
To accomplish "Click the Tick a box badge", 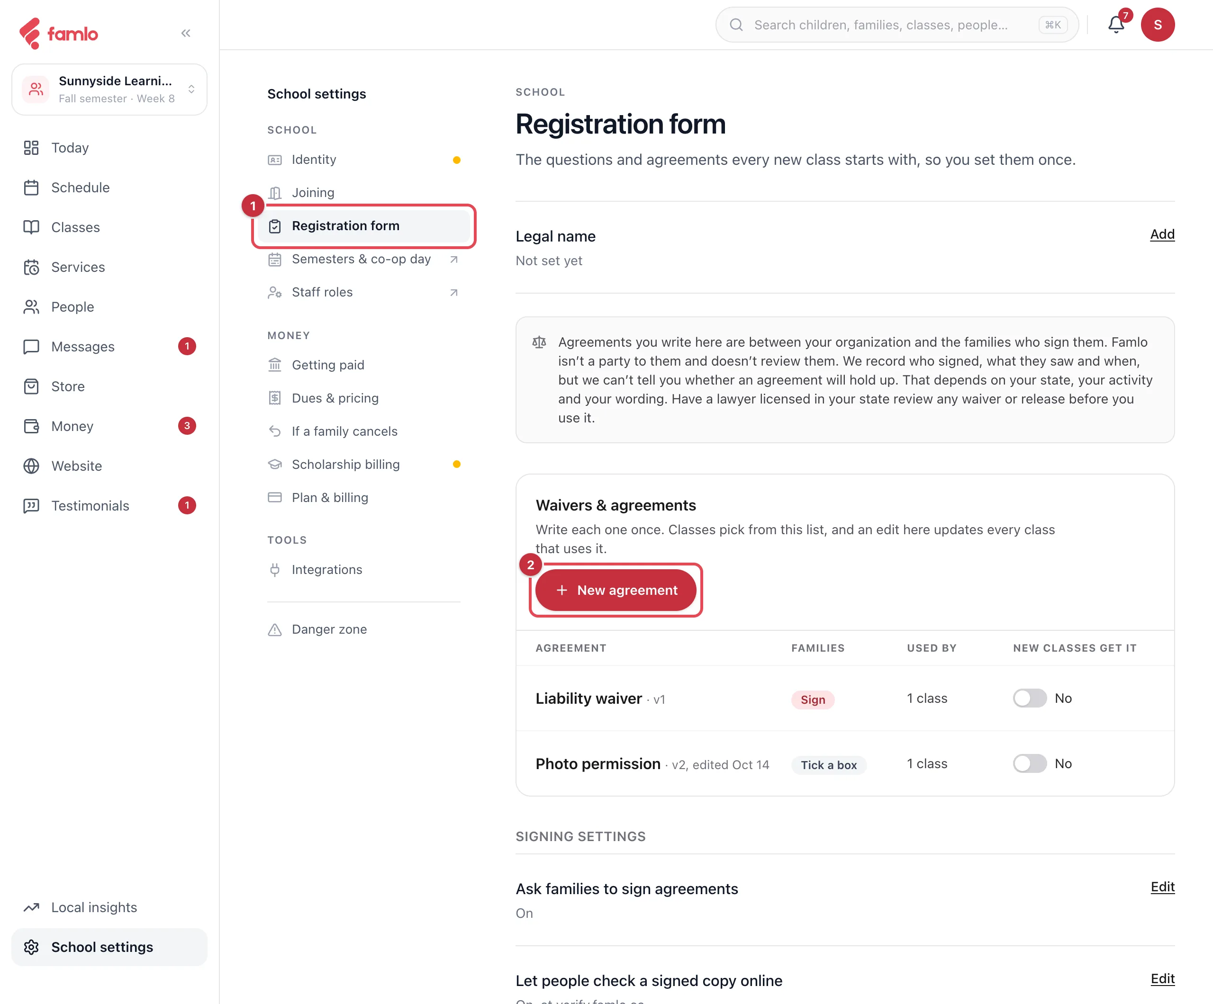I will [x=829, y=765].
